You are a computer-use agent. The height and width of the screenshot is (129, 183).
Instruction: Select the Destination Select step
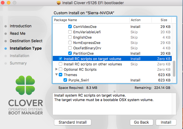26,41
